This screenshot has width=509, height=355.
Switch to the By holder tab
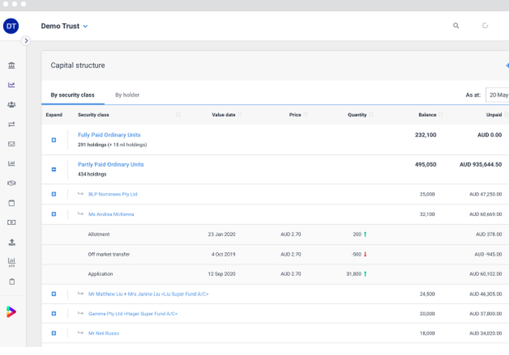coord(127,95)
